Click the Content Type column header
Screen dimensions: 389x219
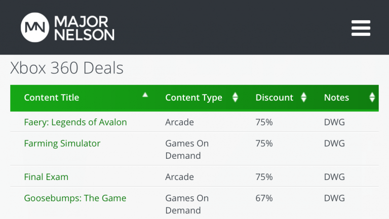(193, 98)
